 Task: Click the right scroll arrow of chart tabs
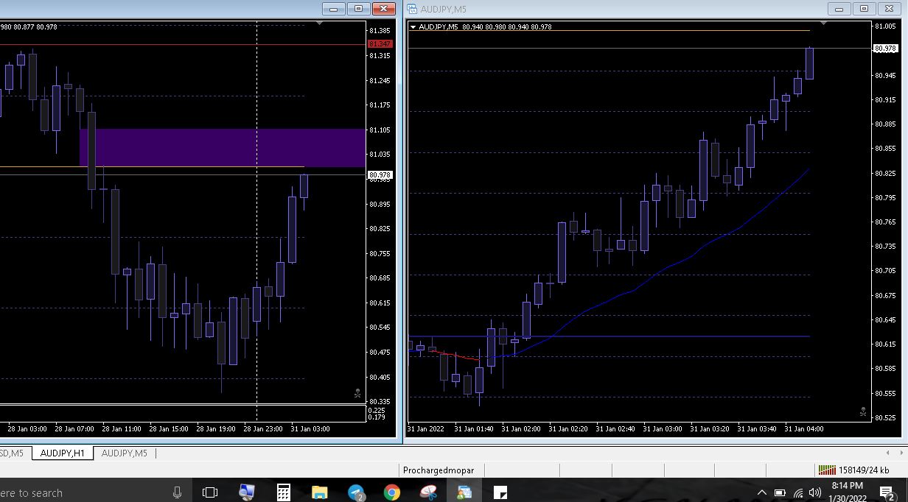tap(900, 453)
